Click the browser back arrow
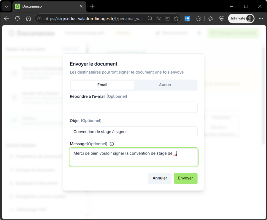267x220 pixels. (x=7, y=18)
